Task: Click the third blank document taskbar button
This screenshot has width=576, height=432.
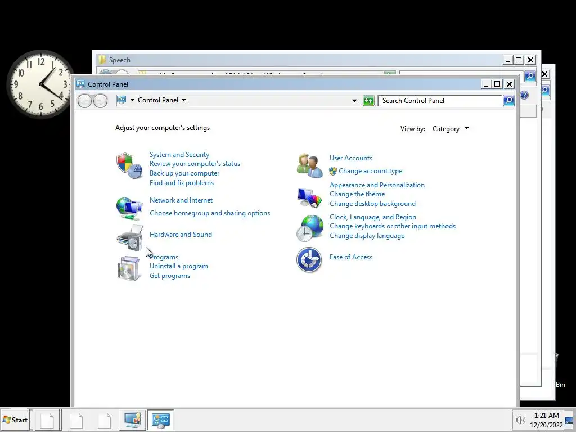Action: pos(104,421)
